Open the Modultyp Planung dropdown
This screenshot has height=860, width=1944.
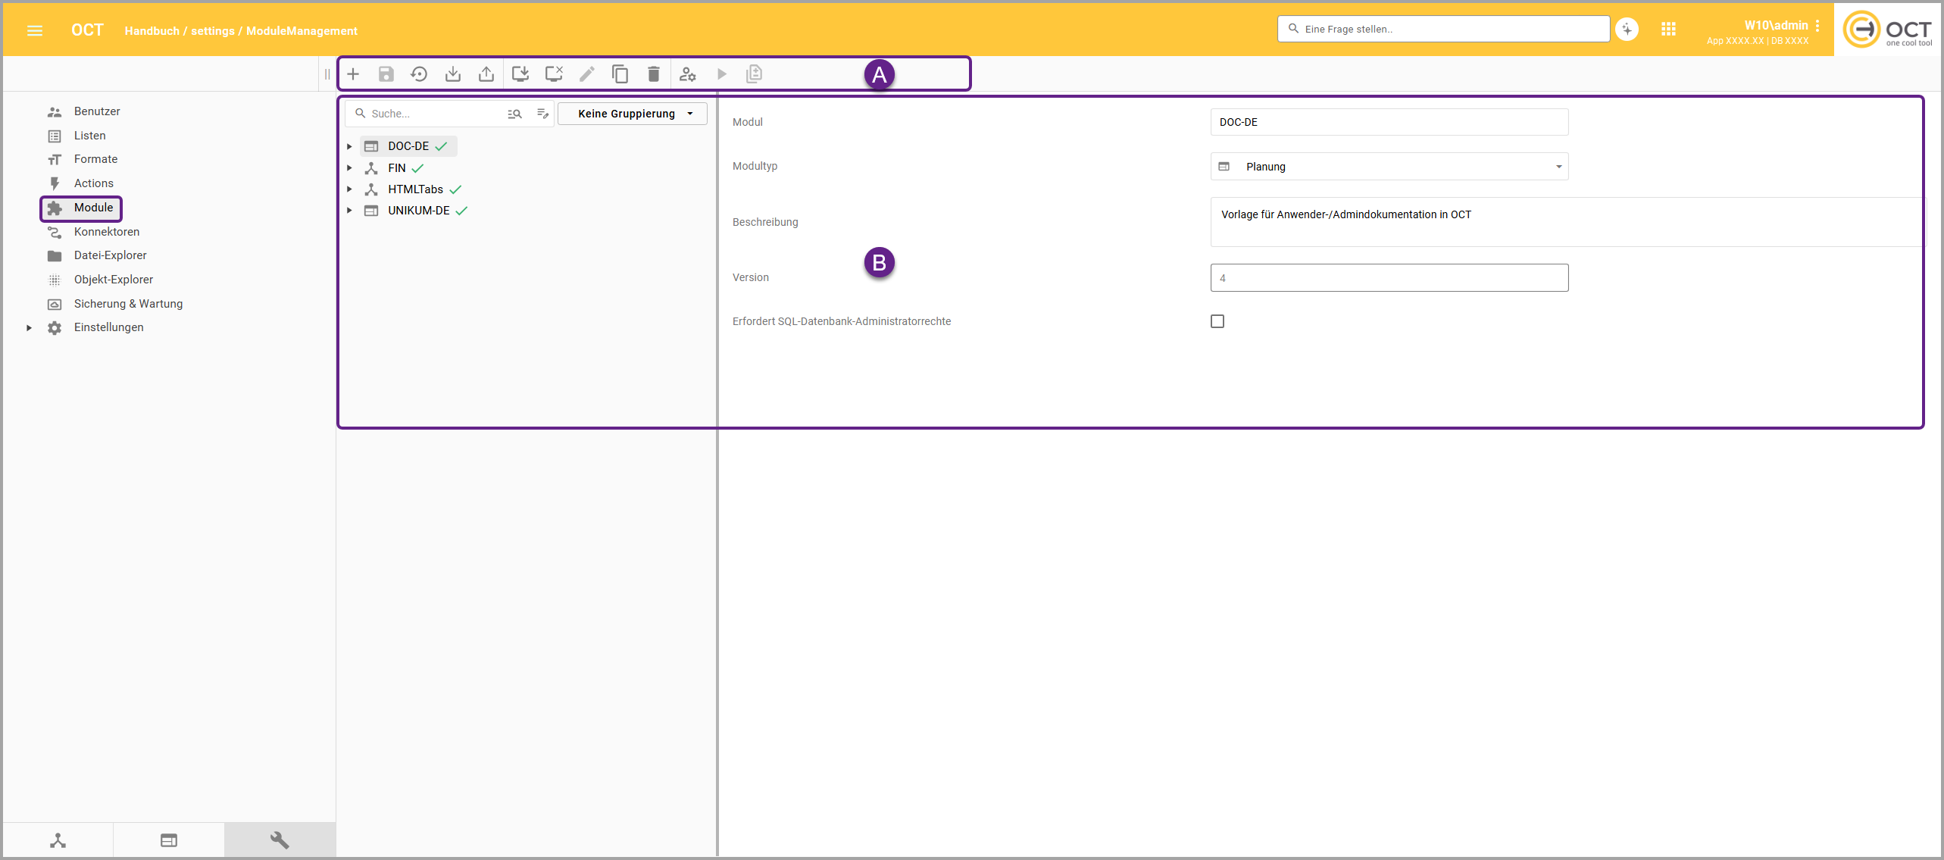tap(1389, 167)
